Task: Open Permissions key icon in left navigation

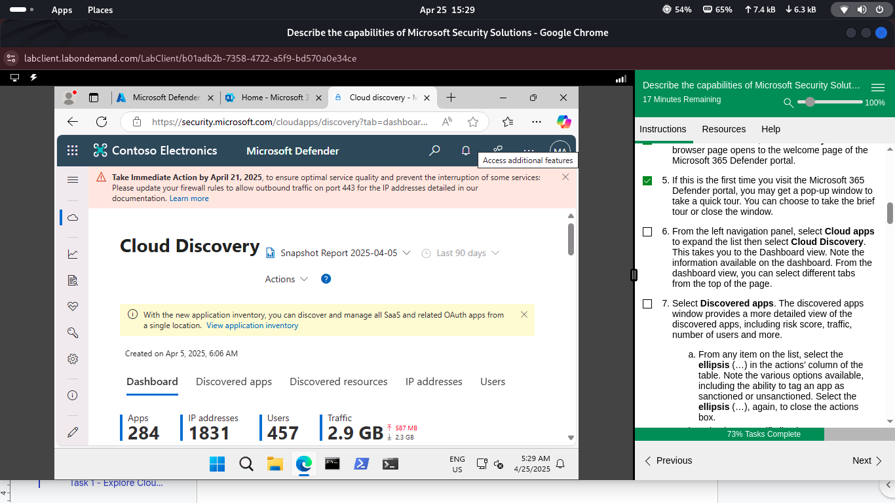Action: point(72,332)
